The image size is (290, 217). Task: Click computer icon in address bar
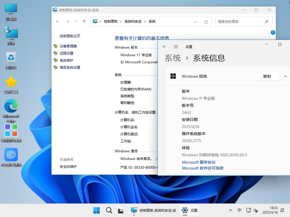tap(95, 21)
